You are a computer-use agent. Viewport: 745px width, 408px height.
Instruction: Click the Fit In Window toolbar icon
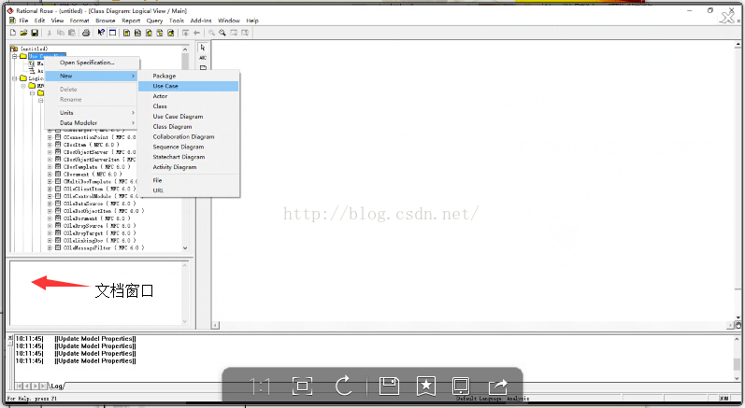pos(234,33)
